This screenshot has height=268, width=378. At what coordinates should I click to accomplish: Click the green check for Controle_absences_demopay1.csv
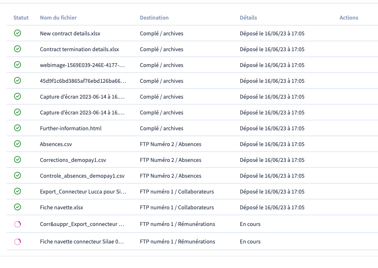click(x=17, y=175)
